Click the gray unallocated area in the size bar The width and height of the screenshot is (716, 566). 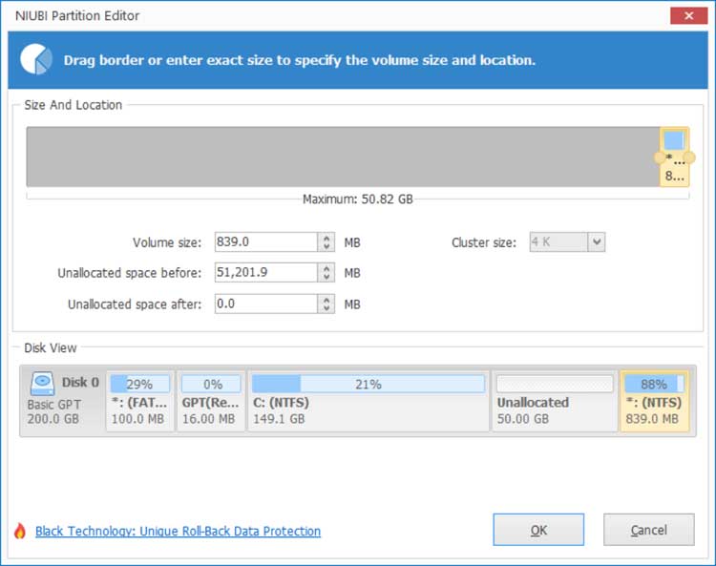point(343,157)
